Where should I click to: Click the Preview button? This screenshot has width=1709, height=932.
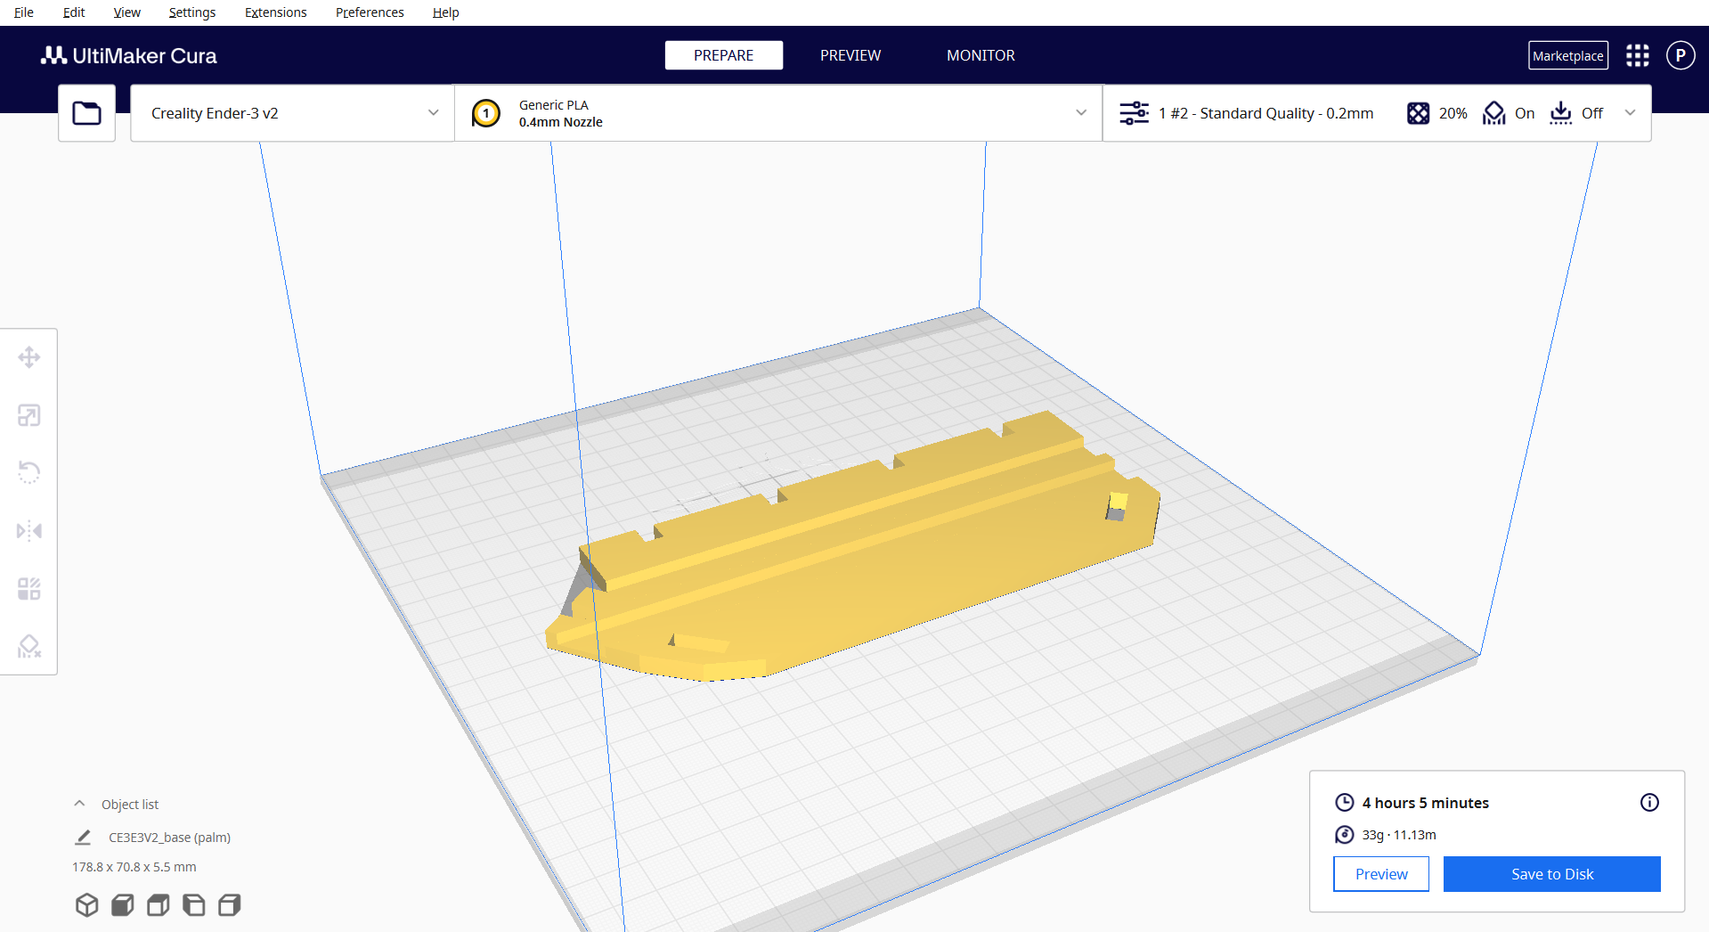(1381, 874)
